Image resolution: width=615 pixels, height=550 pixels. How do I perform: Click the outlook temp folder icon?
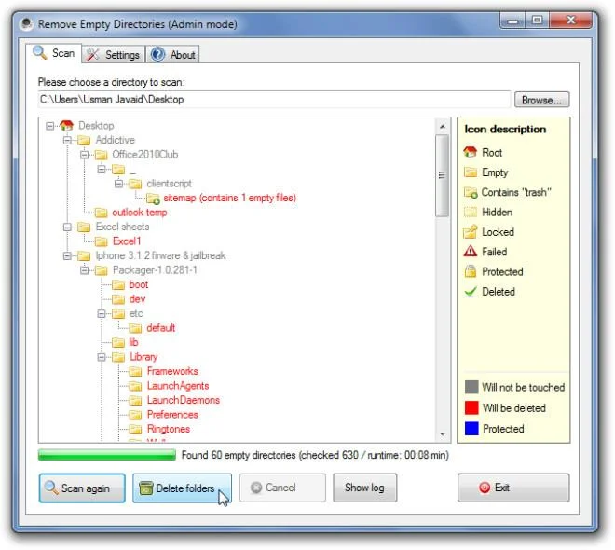tap(101, 213)
